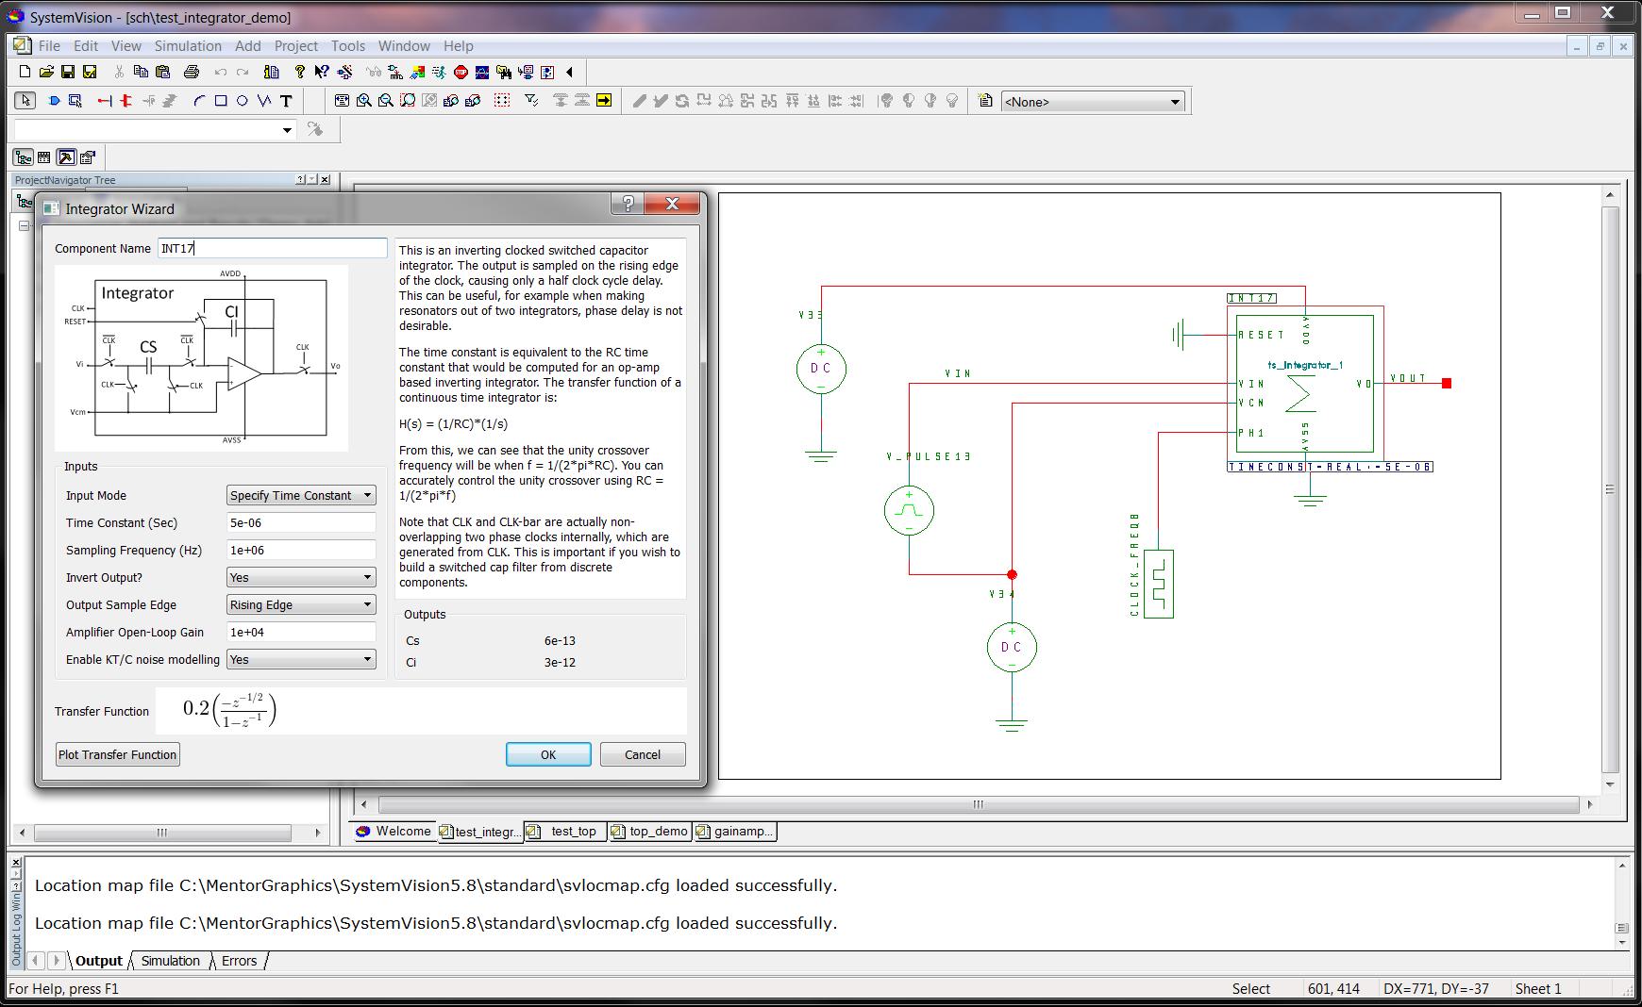The width and height of the screenshot is (1642, 1007).
Task: Open the Enable KT/C noise modelling dropdown
Action: pos(301,659)
